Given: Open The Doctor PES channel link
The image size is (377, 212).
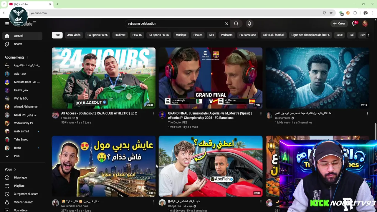Looking at the screenshot, I should pyautogui.click(x=178, y=122).
